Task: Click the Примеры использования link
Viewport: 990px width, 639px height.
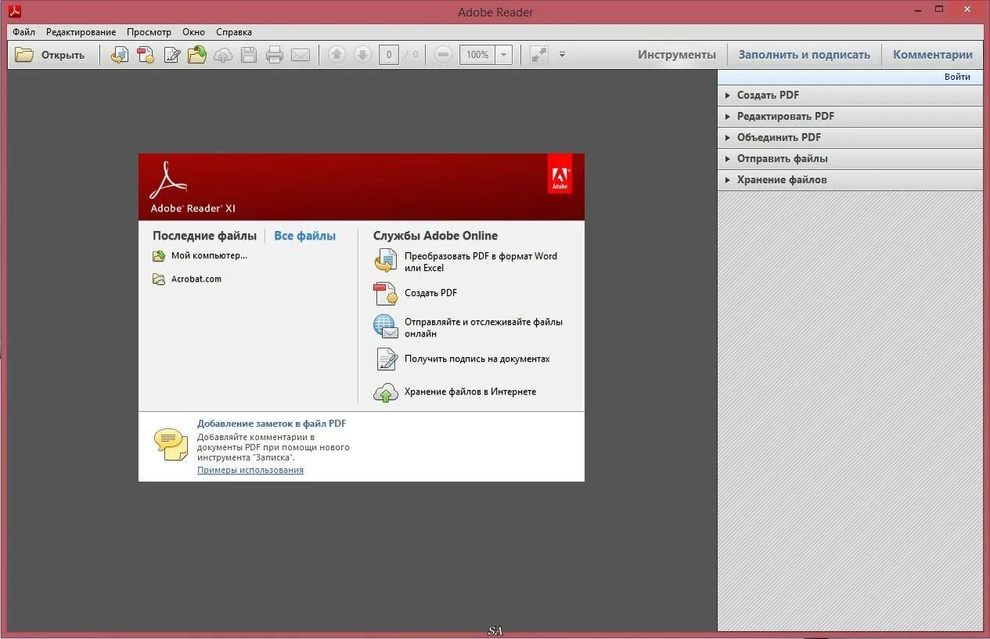Action: pos(250,470)
